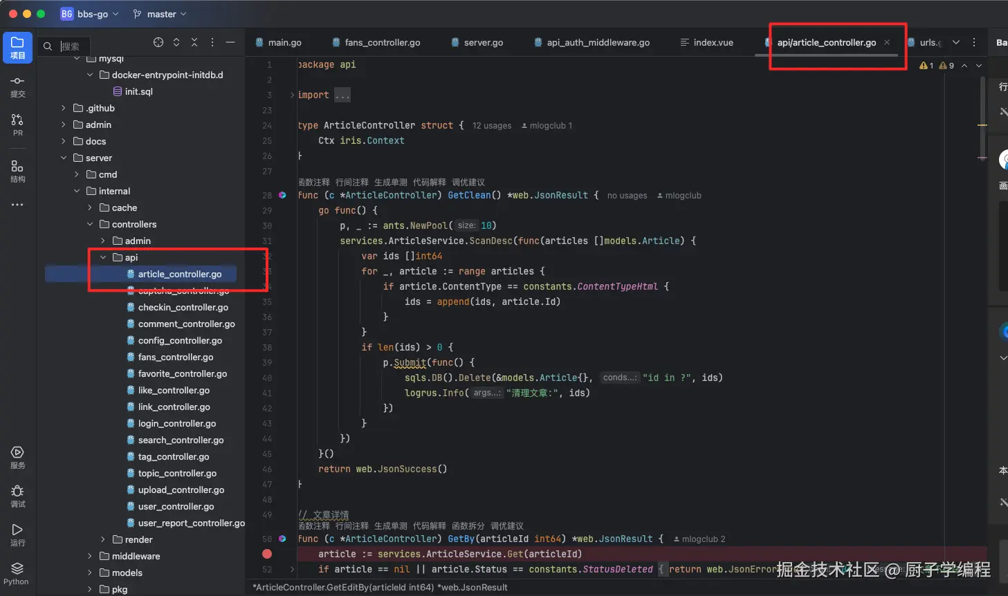This screenshot has width=1008, height=596.
Task: Expand the render folder
Action: tap(103, 539)
